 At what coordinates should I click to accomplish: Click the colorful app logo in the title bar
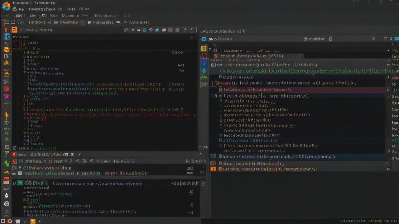click(x=6, y=5)
